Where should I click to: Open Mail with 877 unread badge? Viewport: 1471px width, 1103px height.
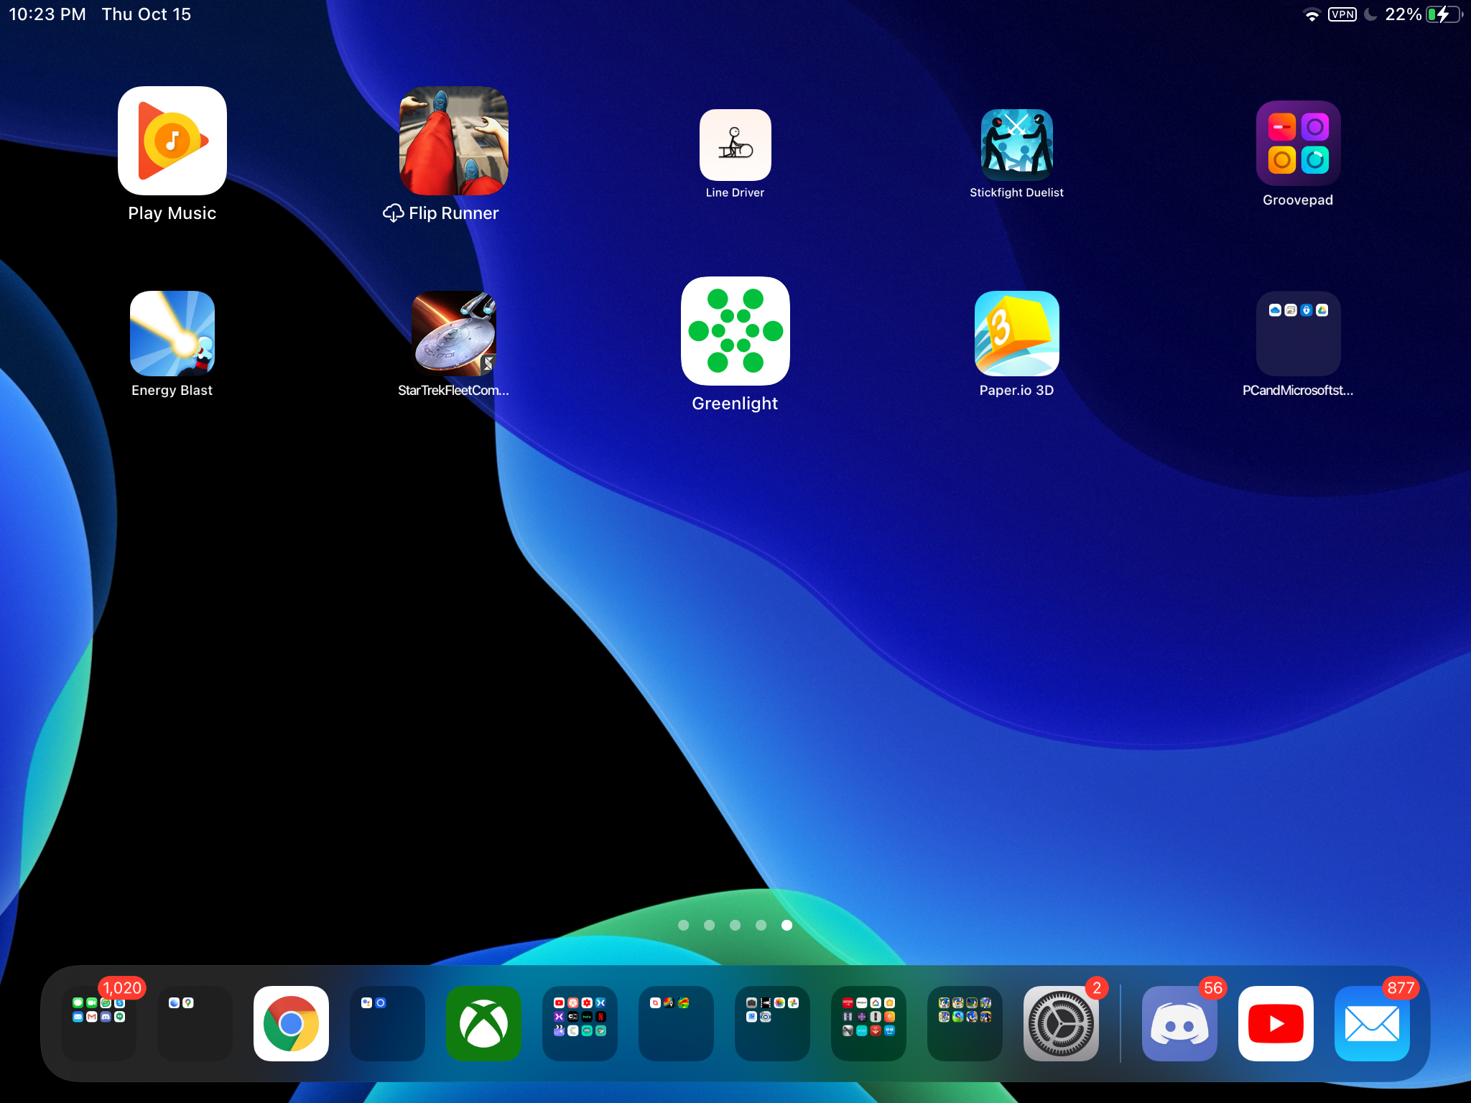click(1372, 1023)
